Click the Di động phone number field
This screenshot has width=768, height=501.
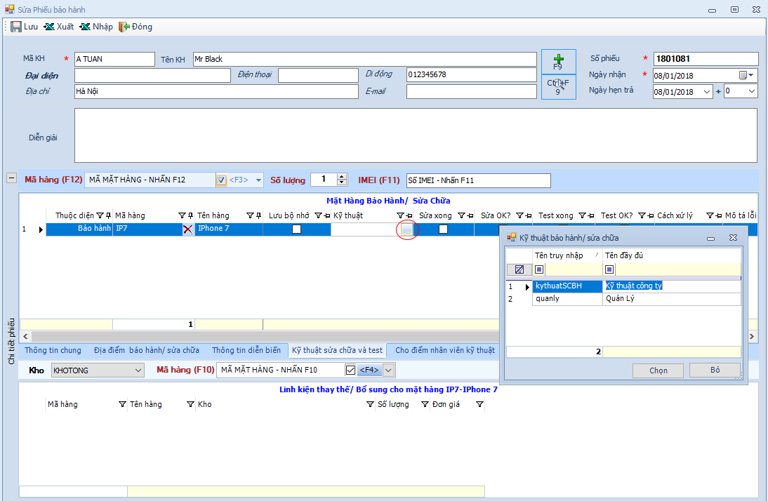click(x=472, y=74)
